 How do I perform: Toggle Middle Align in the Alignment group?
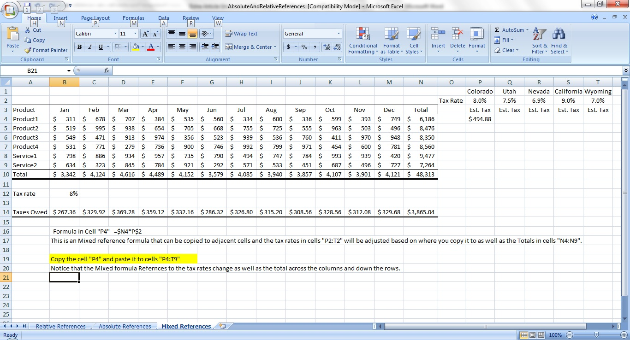[182, 34]
